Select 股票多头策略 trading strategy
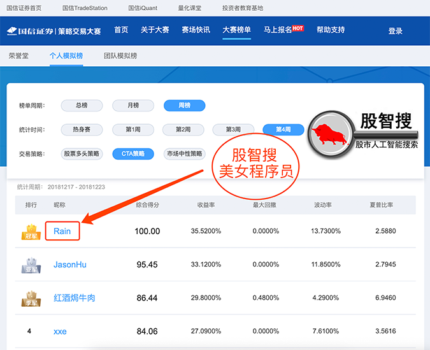Viewport: 430px width, 350px height. 82,153
